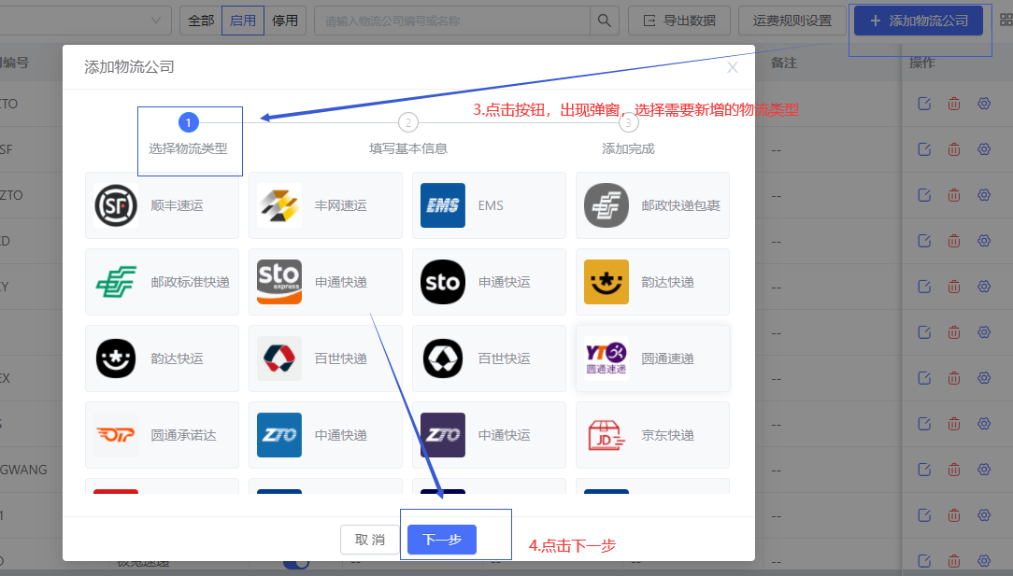Edit the GWANG row entry
The height and width of the screenshot is (576, 1013).
point(924,470)
